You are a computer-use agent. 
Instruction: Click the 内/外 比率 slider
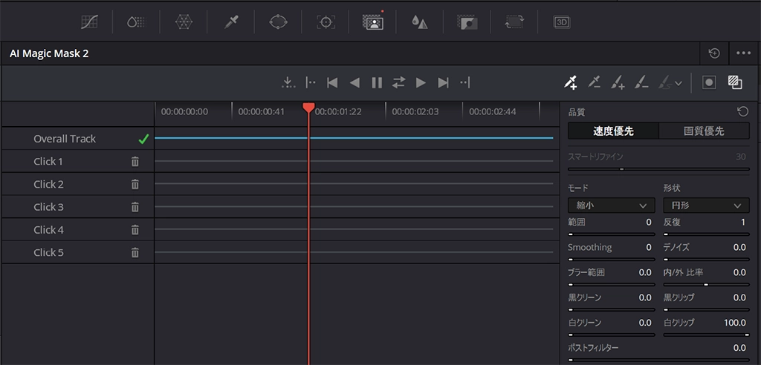click(x=705, y=284)
